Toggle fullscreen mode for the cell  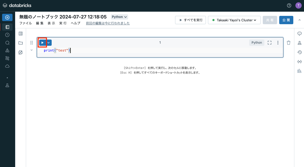(x=270, y=42)
